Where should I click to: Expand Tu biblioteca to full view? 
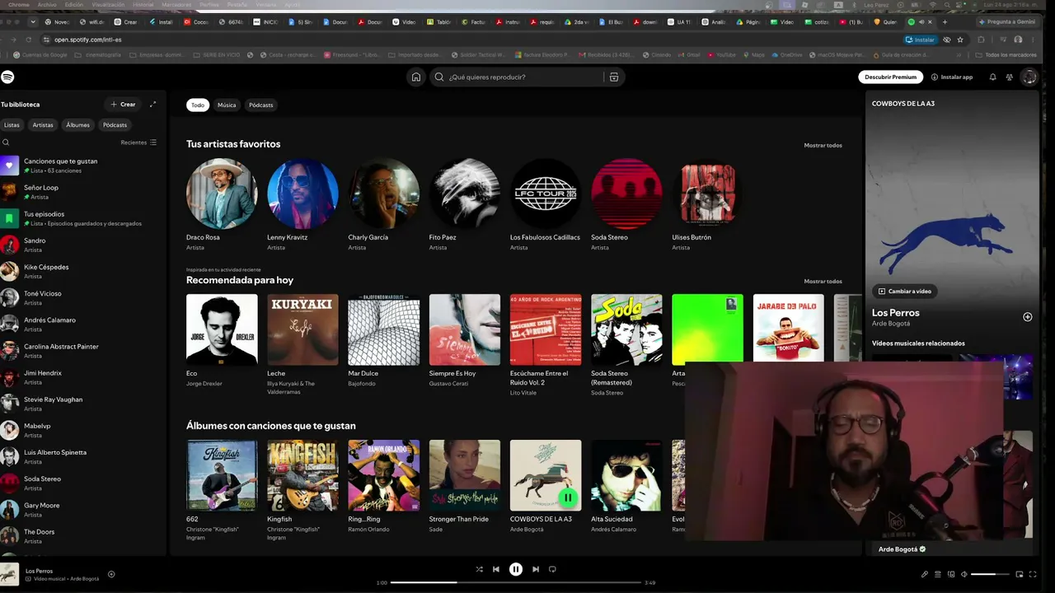(152, 105)
